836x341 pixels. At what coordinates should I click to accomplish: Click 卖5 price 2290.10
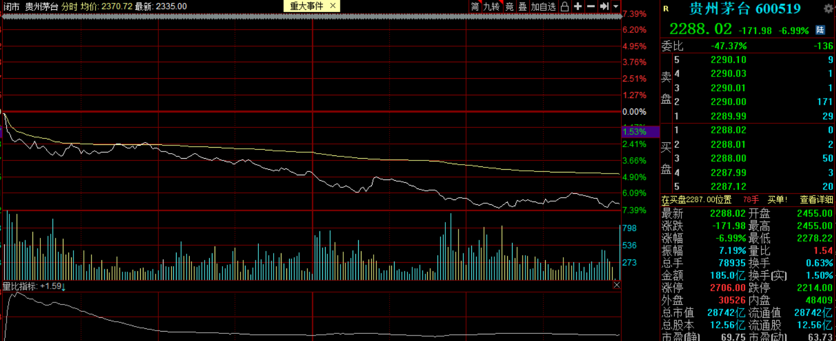pos(728,59)
